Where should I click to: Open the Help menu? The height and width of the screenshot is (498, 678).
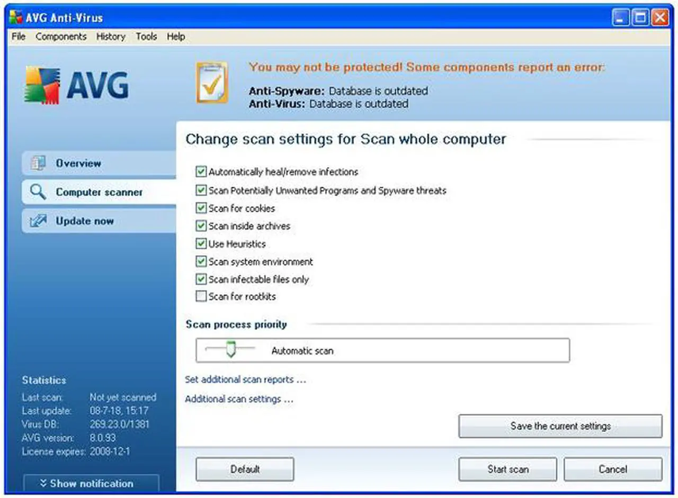[x=176, y=37]
